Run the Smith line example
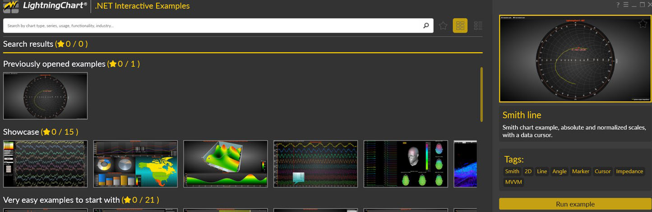Viewport: 652px width, 212px height. pos(575,204)
